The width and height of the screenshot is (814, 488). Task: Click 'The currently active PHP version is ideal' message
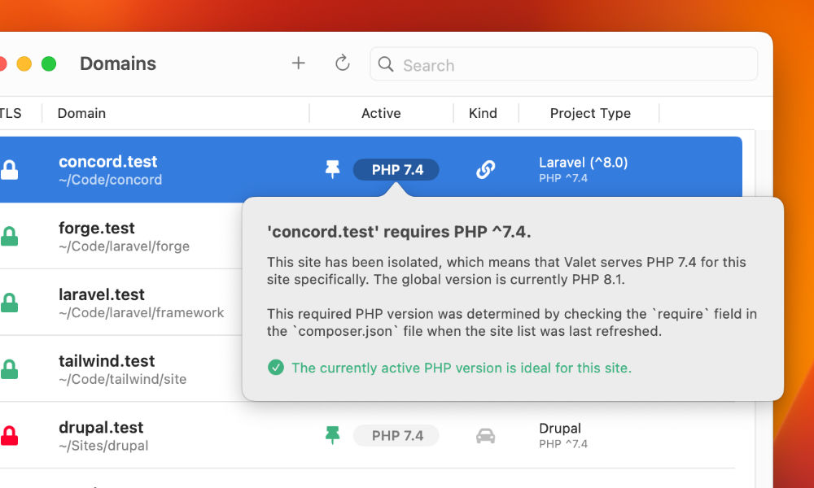coord(462,368)
